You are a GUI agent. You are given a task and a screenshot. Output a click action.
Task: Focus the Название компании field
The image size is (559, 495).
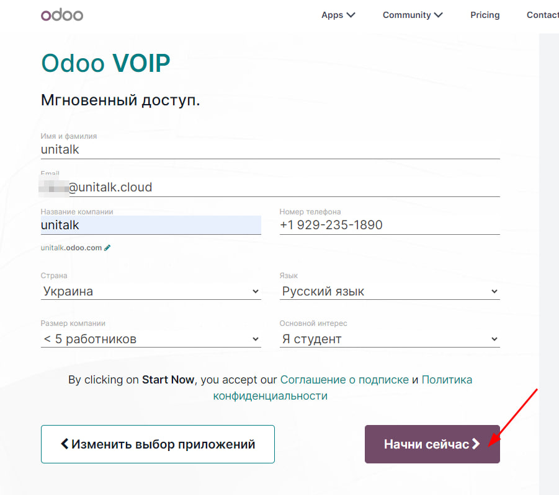pos(151,225)
